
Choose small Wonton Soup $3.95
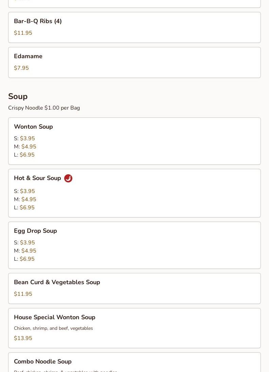point(27,139)
